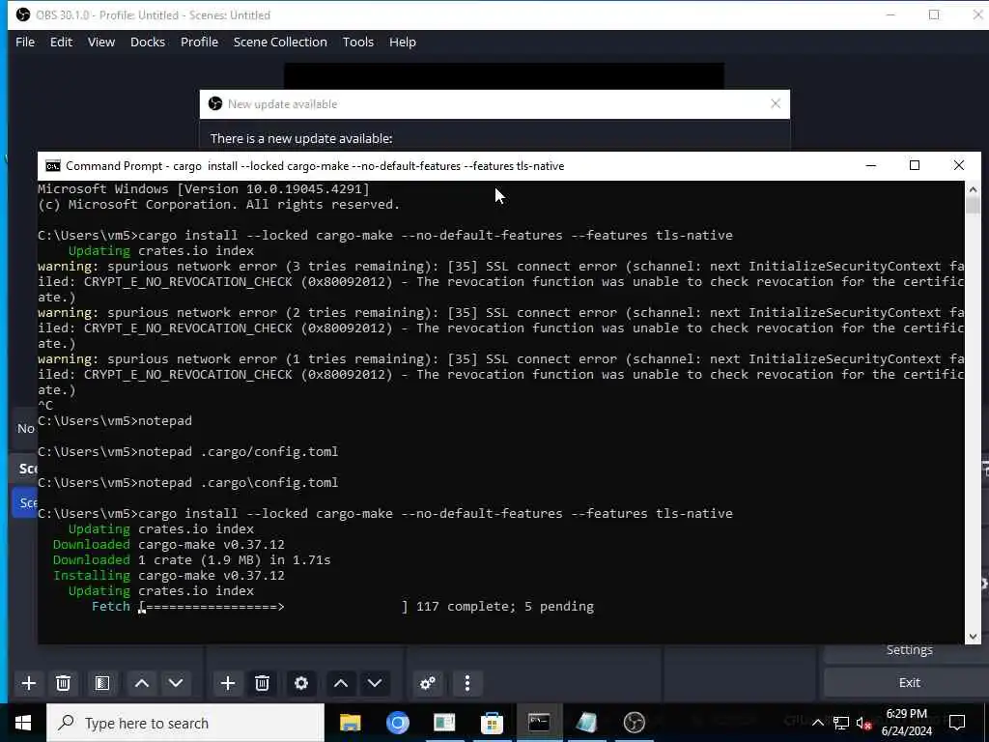Open the View menu in OBS
989x742 pixels.
(x=100, y=42)
